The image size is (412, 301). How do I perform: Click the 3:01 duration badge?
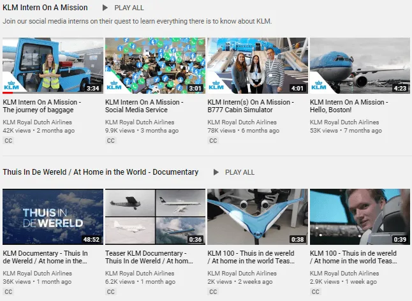(x=195, y=88)
